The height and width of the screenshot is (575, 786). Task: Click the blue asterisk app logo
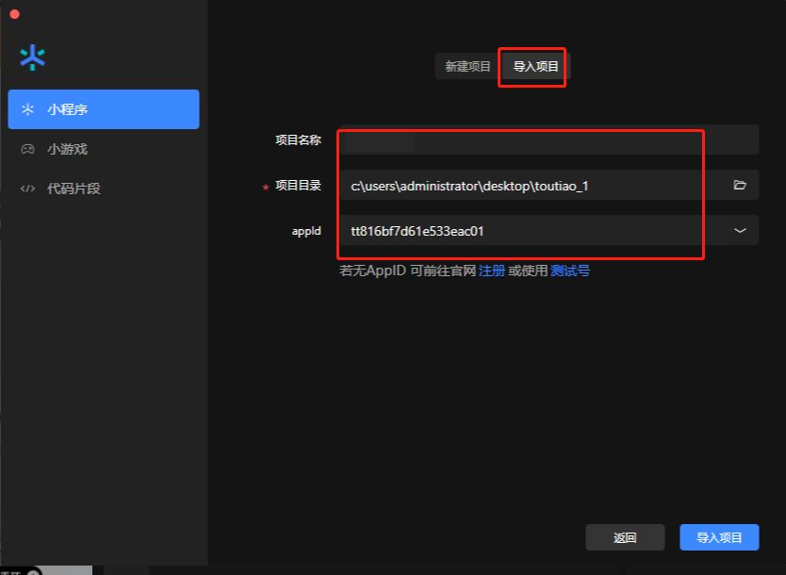32,57
